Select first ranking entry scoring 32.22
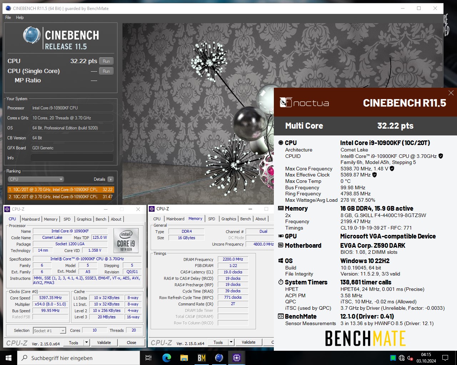The image size is (457, 365). point(61,190)
